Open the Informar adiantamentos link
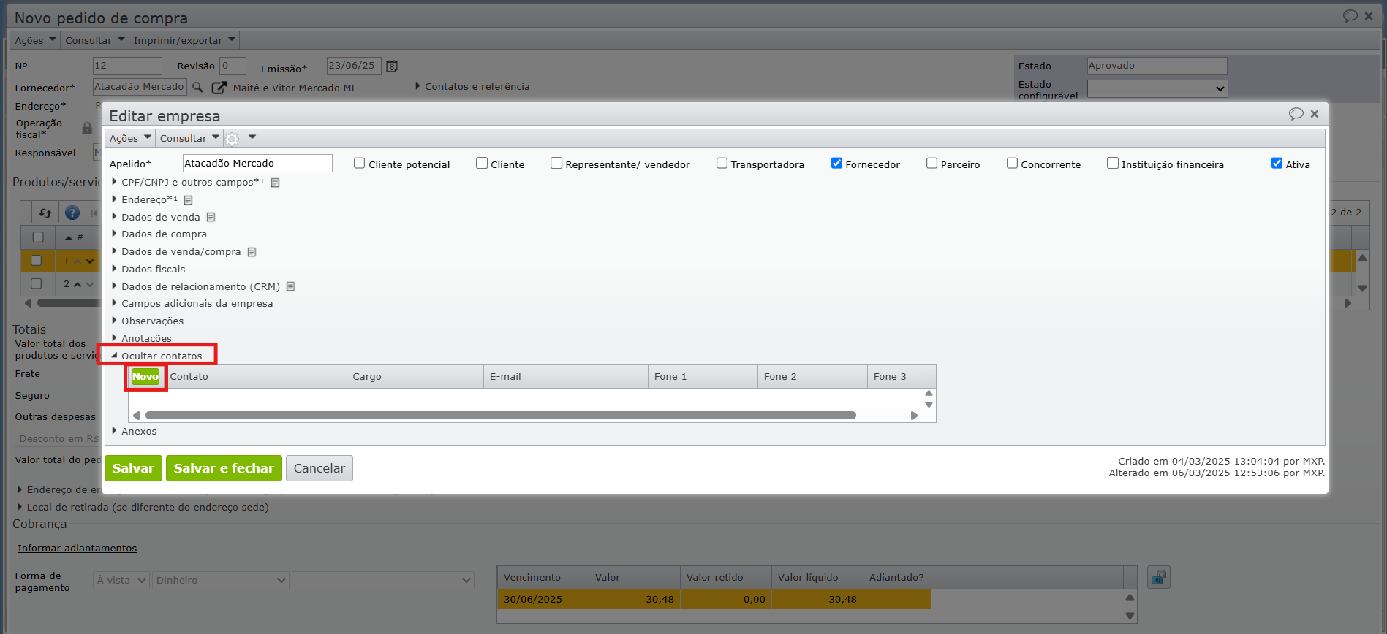1387x634 pixels. tap(78, 549)
